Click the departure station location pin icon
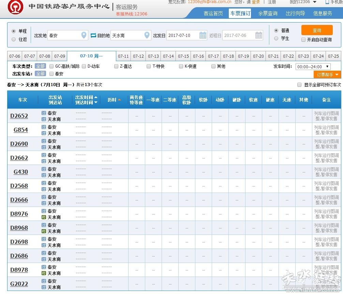The width and height of the screenshot is (343, 294). [84, 35]
